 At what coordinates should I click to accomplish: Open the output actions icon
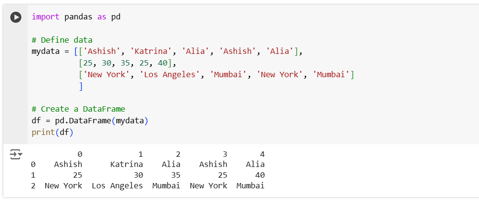click(x=16, y=155)
